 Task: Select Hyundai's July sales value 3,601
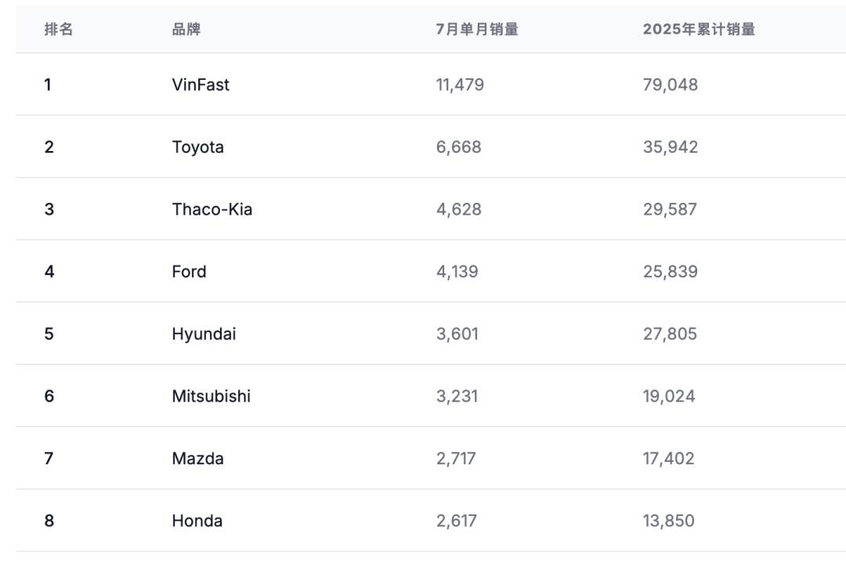457,334
